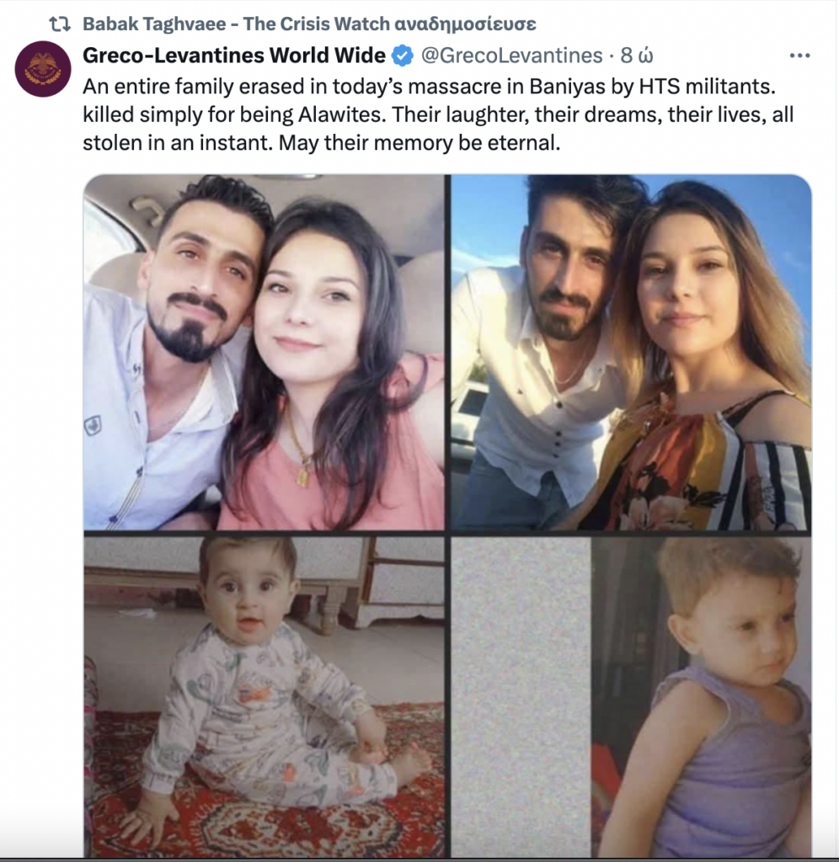Click the blue verified badge

click(x=403, y=56)
